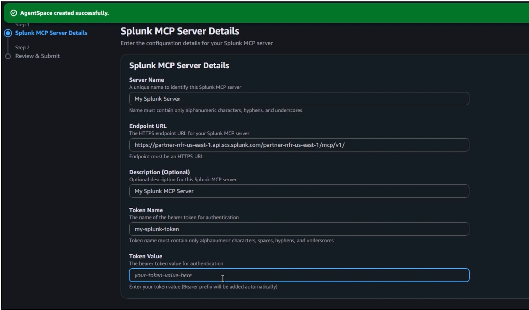Image resolution: width=529 pixels, height=310 pixels.
Task: Click the AgentSpace created successfully message
Action: pyautogui.click(x=65, y=13)
